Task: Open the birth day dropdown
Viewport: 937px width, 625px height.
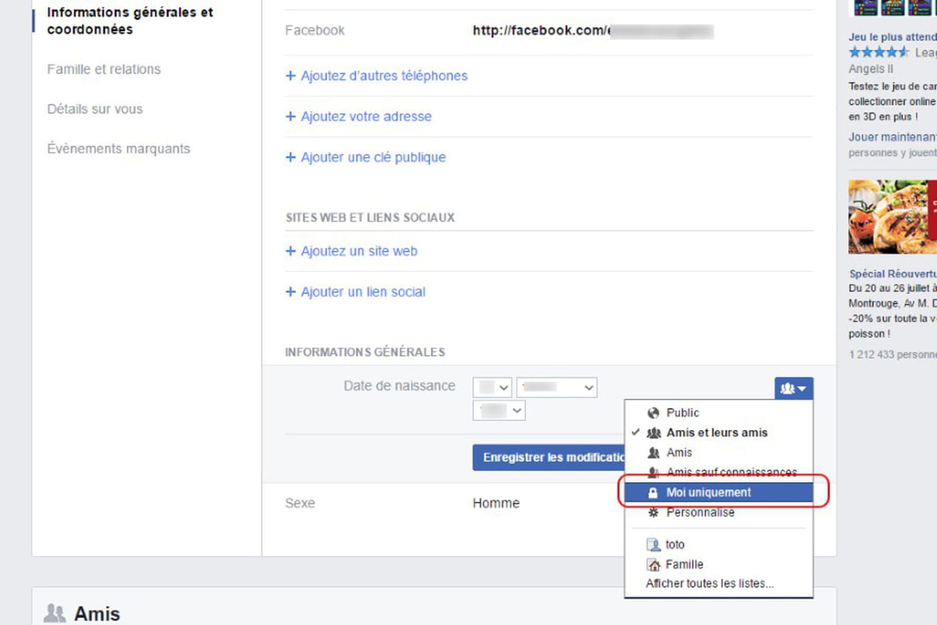Action: tap(493, 388)
